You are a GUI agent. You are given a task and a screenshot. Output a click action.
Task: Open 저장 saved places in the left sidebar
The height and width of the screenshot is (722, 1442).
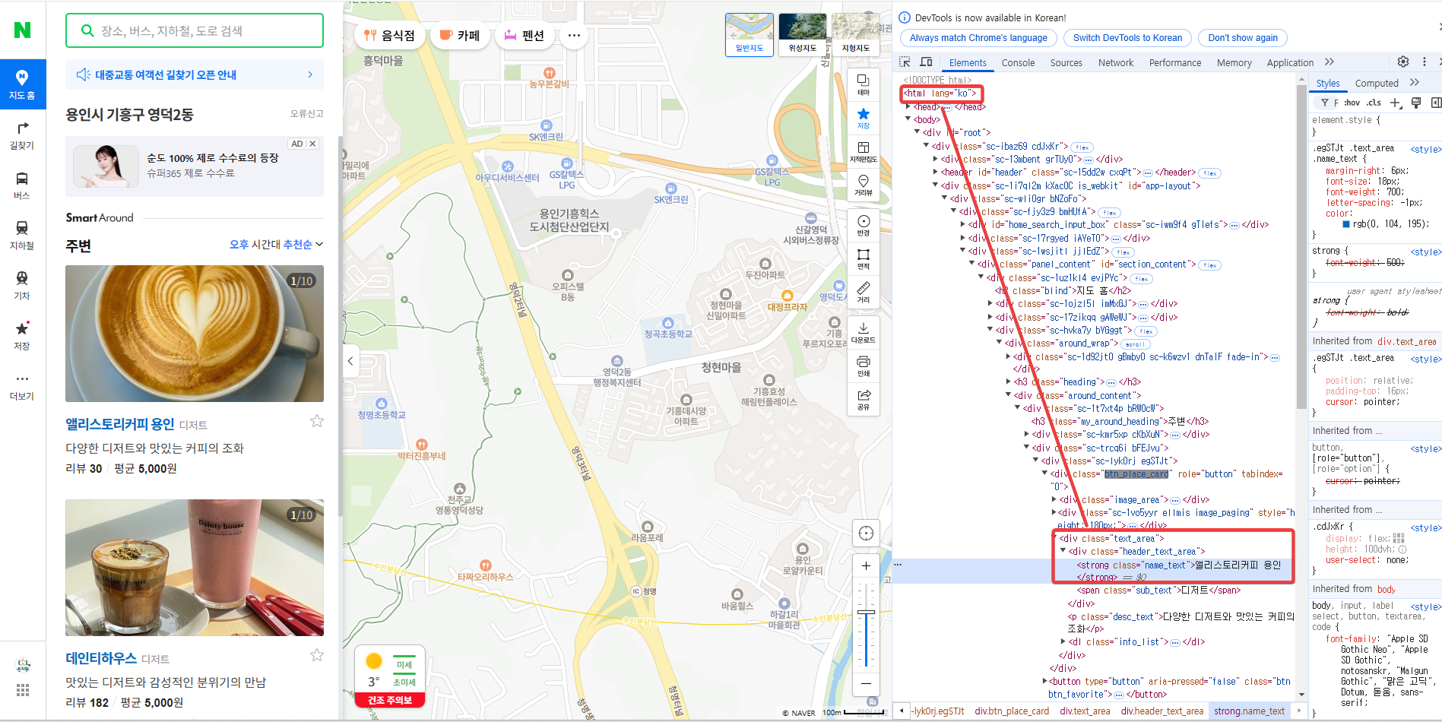22,335
